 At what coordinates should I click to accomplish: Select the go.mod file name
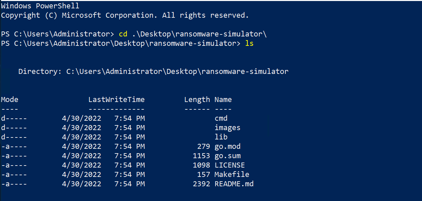[x=228, y=146]
